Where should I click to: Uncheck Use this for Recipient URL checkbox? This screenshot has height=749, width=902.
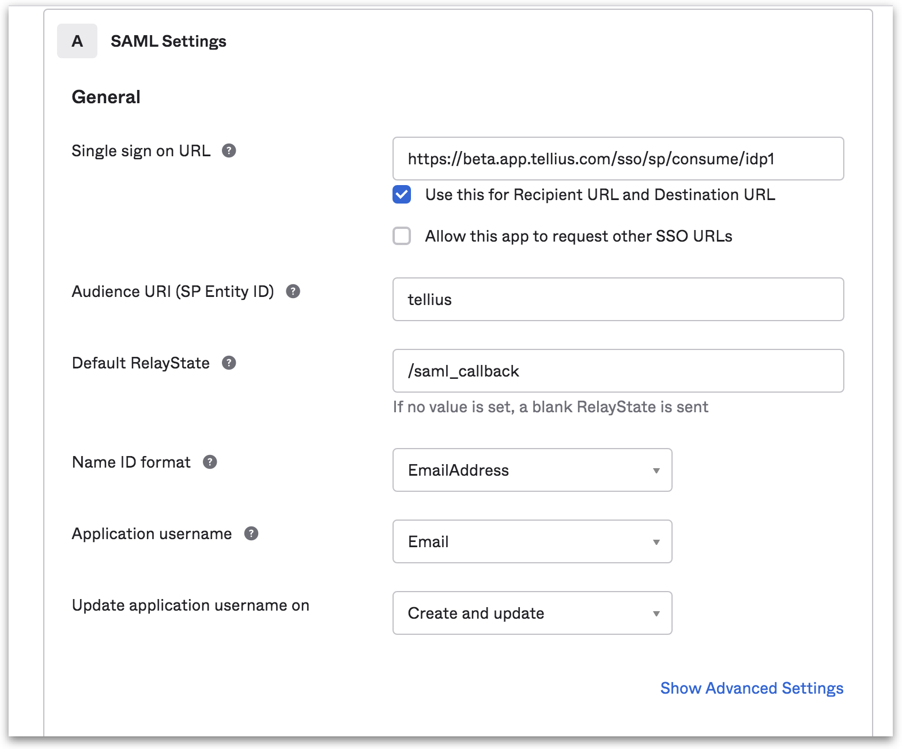tap(402, 195)
